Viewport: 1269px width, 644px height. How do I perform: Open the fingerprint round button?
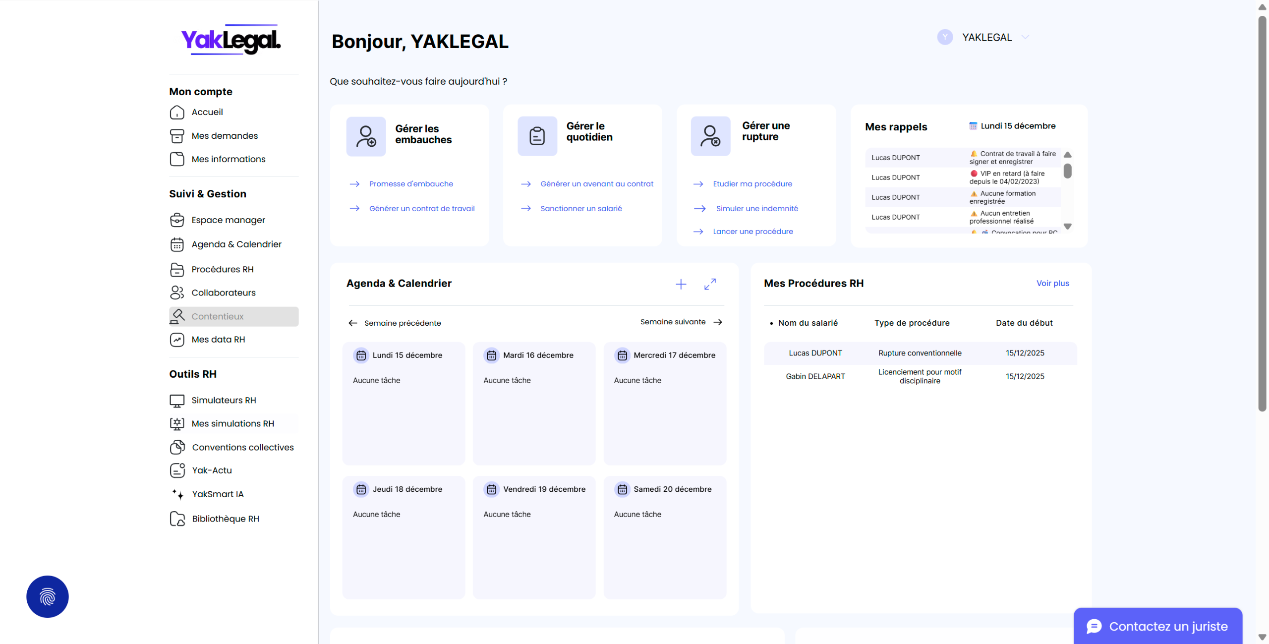48,596
